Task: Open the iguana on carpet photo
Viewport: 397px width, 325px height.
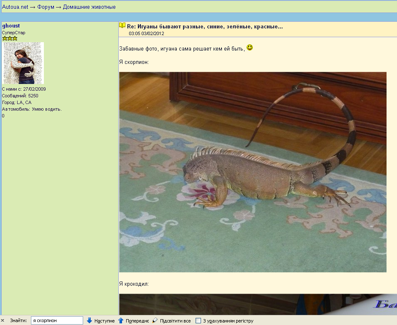Action: (252, 172)
